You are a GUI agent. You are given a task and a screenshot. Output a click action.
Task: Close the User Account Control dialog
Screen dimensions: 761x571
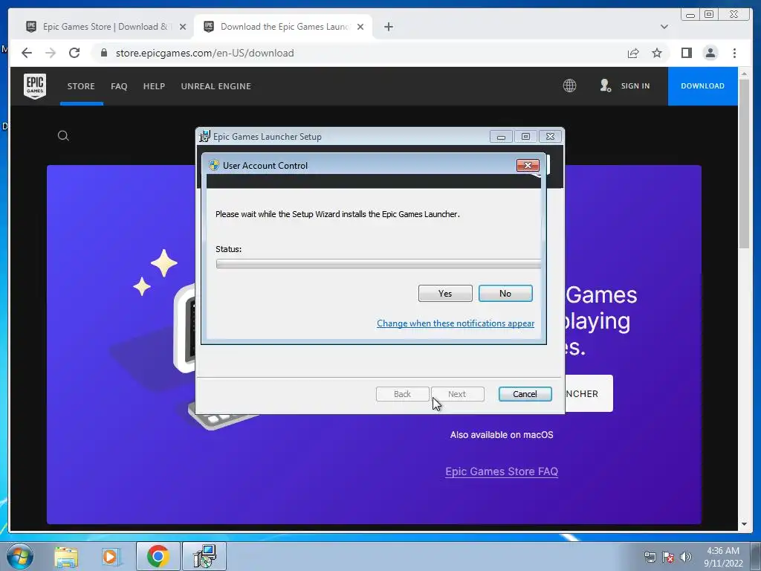click(528, 166)
